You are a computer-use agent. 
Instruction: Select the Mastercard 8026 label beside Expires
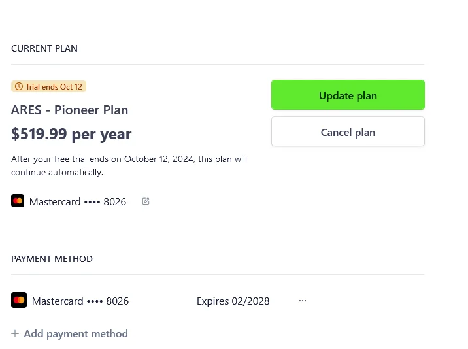[x=80, y=301]
